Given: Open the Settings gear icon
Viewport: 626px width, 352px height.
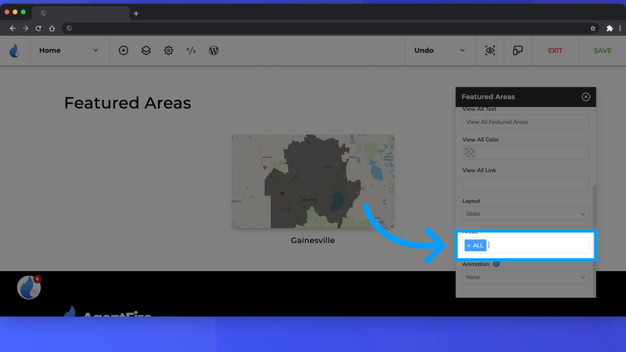Looking at the screenshot, I should pyautogui.click(x=168, y=50).
